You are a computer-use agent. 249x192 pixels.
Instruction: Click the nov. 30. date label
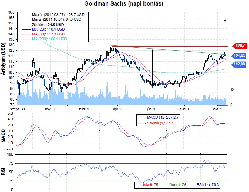(x=51, y=109)
